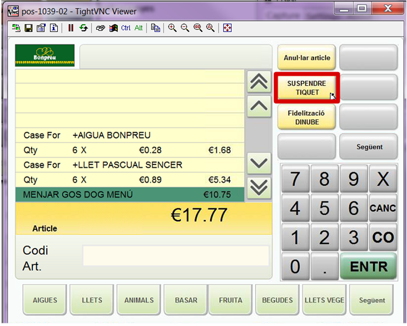The width and height of the screenshot is (407, 326).
Task: Select the FRUITA category tab
Action: (230, 300)
